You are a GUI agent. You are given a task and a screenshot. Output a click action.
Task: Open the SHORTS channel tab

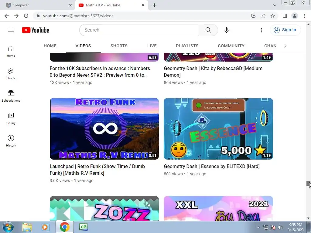point(119,46)
